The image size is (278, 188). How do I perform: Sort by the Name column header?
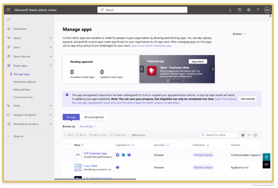pyautogui.click(x=79, y=145)
